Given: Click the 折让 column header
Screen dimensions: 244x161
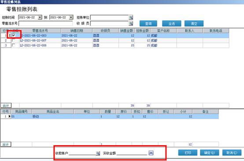Looking at the screenshot, I should click(166, 111).
